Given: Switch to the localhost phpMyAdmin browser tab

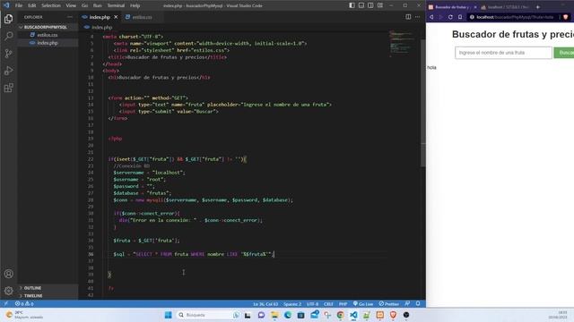Looking at the screenshot, I should pyautogui.click(x=505, y=7).
